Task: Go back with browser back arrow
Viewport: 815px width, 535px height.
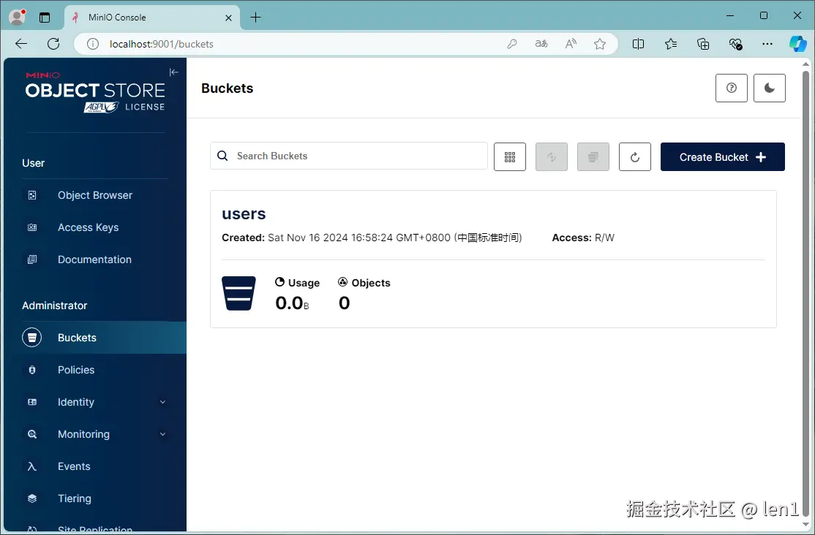Action: pos(21,44)
